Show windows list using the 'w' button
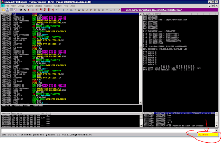 79,10
